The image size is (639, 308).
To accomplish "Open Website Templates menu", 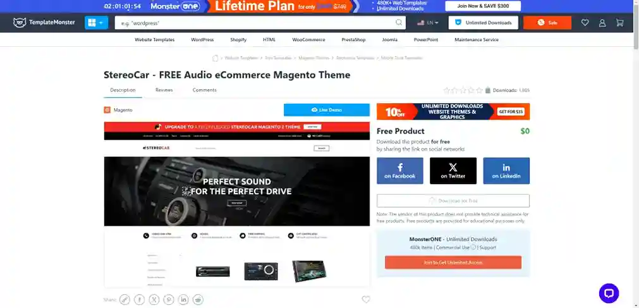I will [x=154, y=40].
